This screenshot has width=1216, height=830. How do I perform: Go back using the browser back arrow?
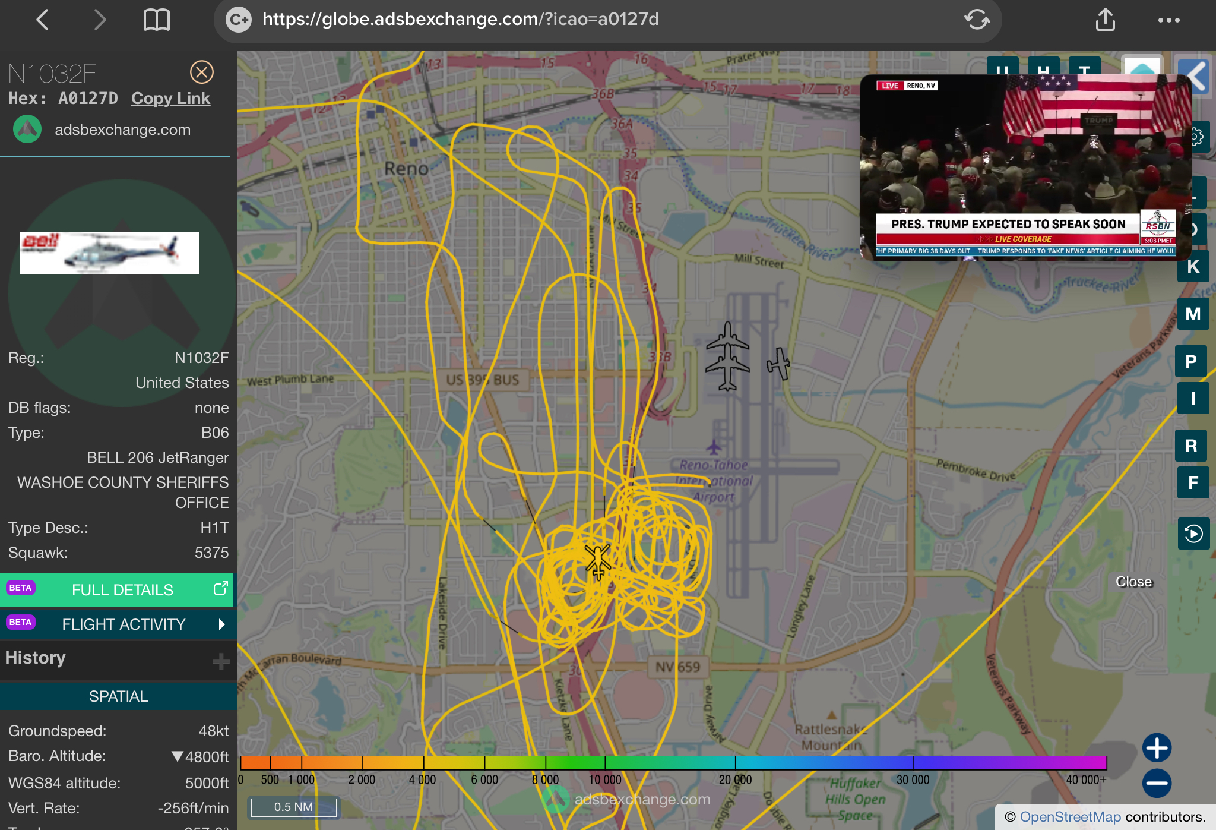[x=42, y=20]
